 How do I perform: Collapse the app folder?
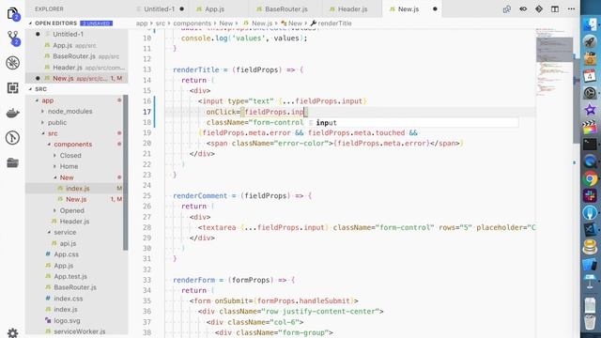click(48, 100)
